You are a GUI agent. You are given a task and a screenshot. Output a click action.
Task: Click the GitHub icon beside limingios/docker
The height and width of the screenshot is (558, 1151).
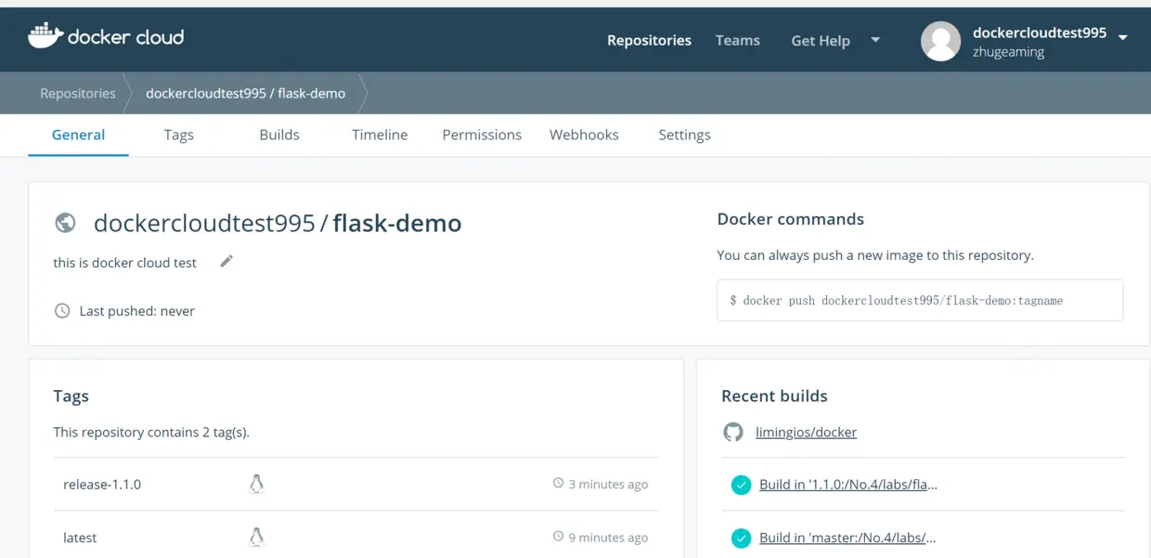tap(733, 432)
